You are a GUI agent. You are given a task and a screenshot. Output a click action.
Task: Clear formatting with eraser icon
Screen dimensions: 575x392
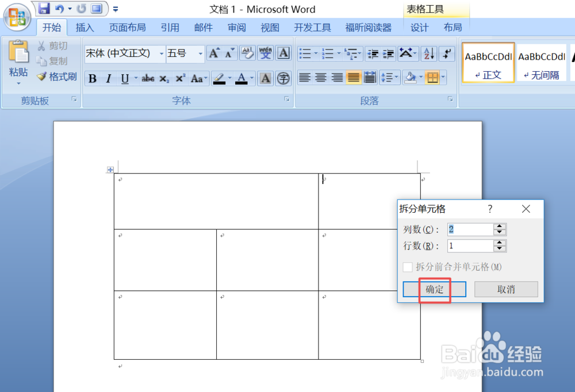(x=247, y=53)
